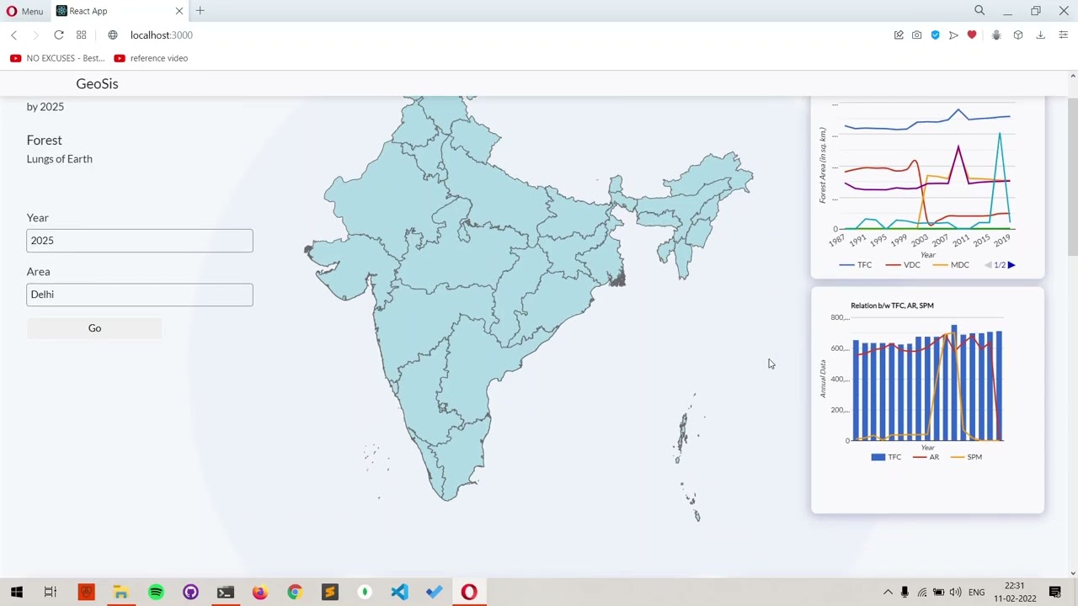Viewport: 1078px width, 606px height.
Task: Click the Year input field
Action: (x=140, y=241)
